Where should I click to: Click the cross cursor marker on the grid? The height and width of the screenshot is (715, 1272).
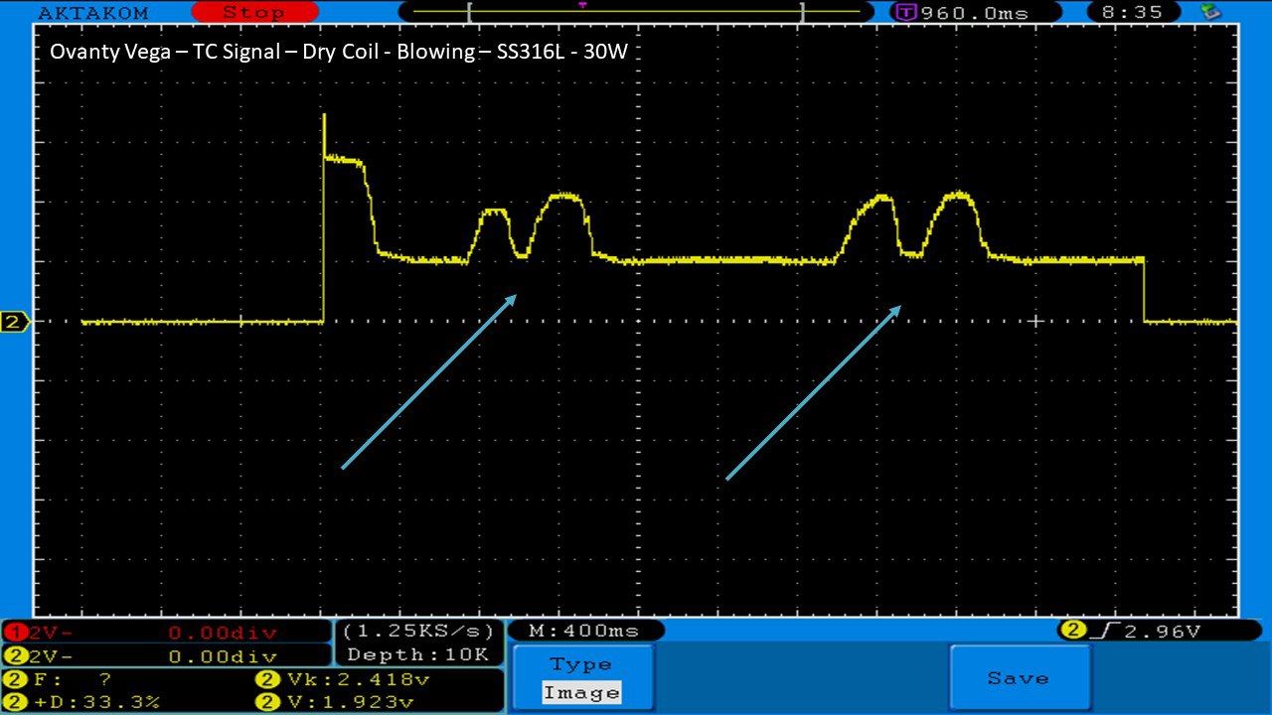pos(1035,321)
